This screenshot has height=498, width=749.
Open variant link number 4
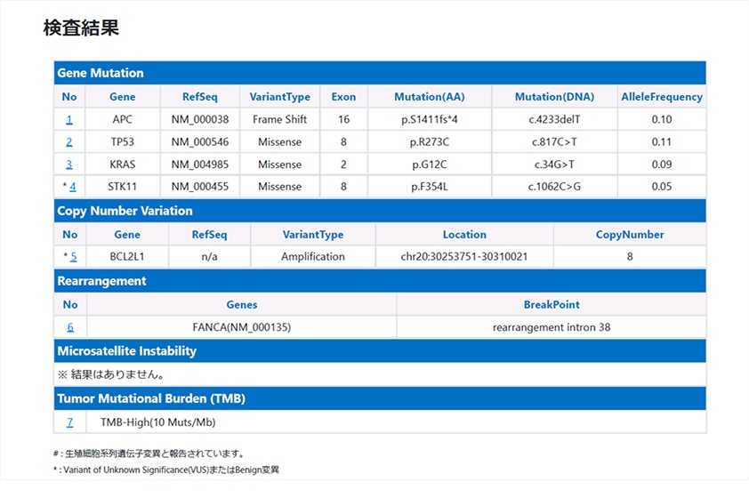pyautogui.click(x=73, y=187)
